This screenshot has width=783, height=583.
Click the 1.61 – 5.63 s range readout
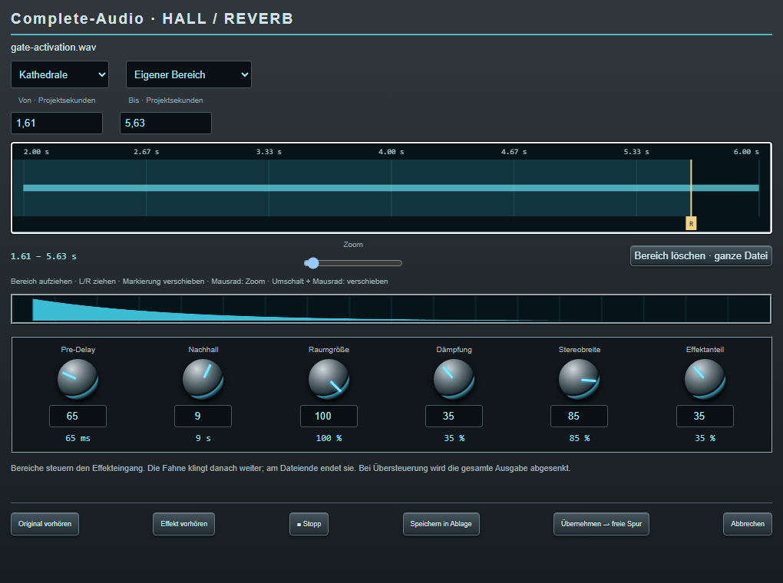[44, 256]
